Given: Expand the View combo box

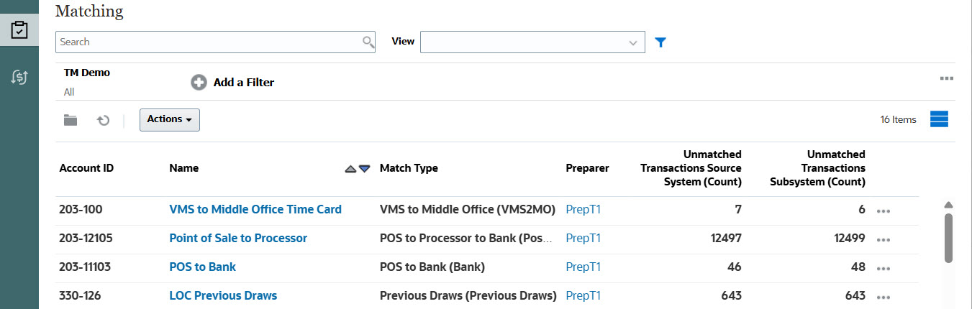Looking at the screenshot, I should coord(633,42).
